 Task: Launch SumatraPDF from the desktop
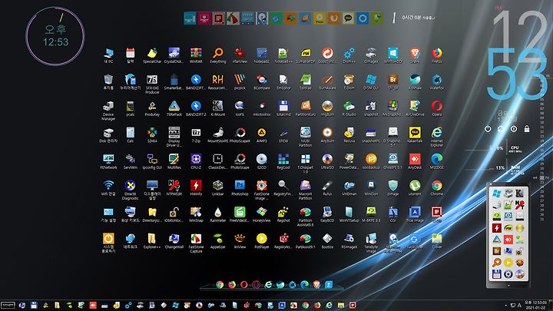[306, 54]
